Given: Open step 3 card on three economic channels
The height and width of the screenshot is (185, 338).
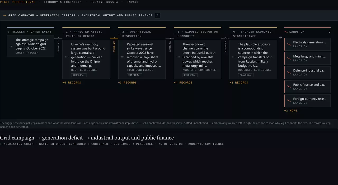Looking at the screenshot, I should pyautogui.click(x=198, y=60).
